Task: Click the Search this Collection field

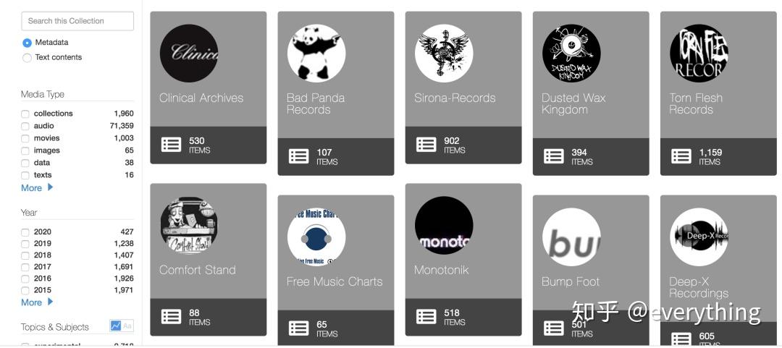Action: click(77, 21)
